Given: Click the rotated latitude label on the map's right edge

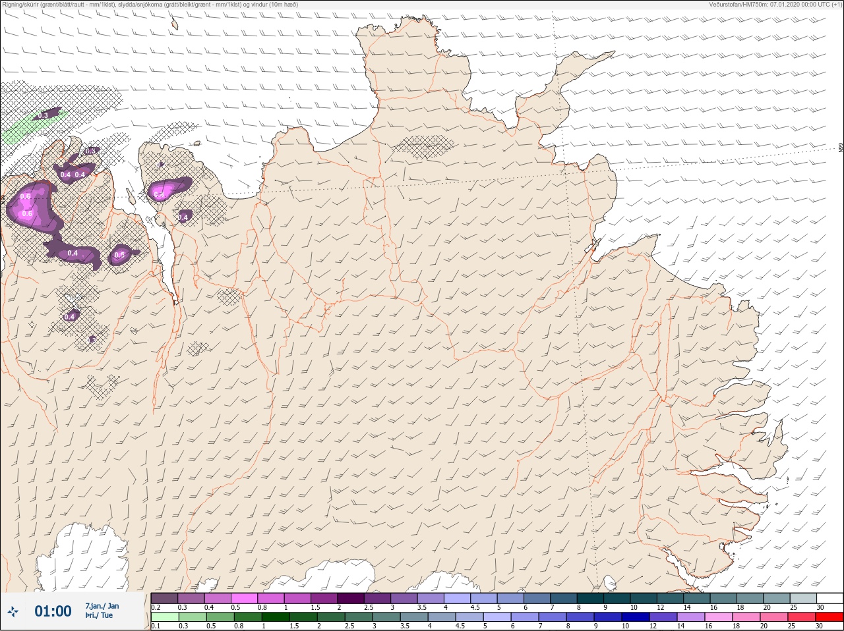Looking at the screenshot, I should pyautogui.click(x=841, y=149).
